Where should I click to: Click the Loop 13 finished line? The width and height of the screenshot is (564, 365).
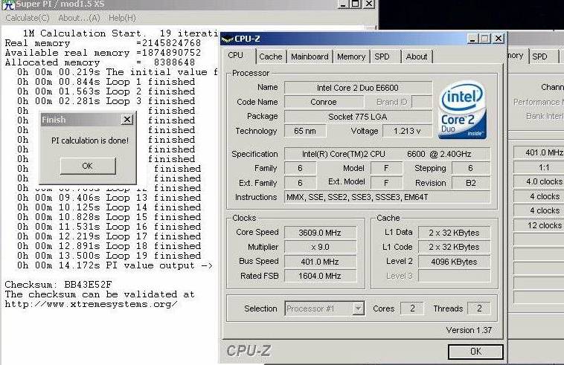[109, 198]
